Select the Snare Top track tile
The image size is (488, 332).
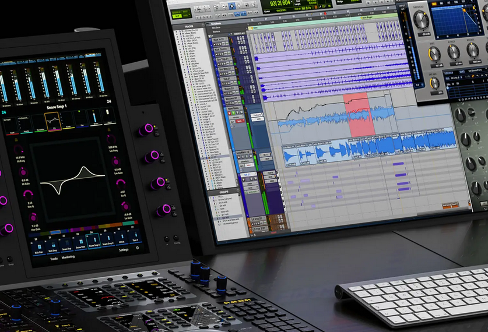tap(67, 245)
